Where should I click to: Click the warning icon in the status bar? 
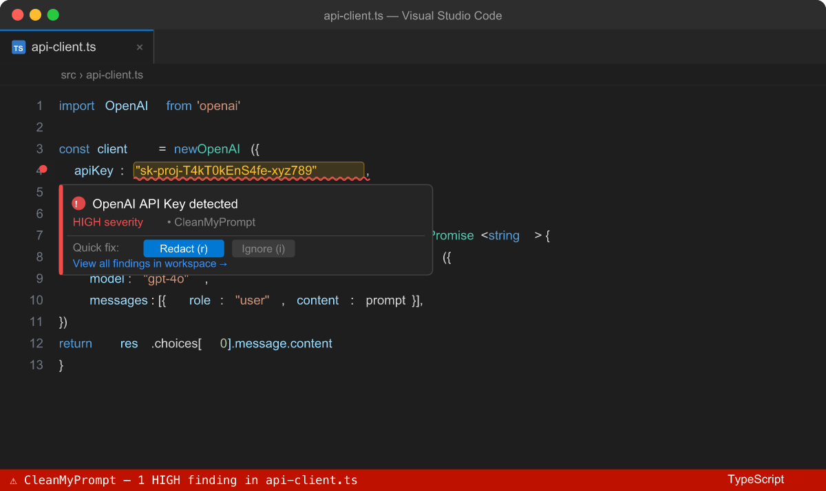pos(13,481)
